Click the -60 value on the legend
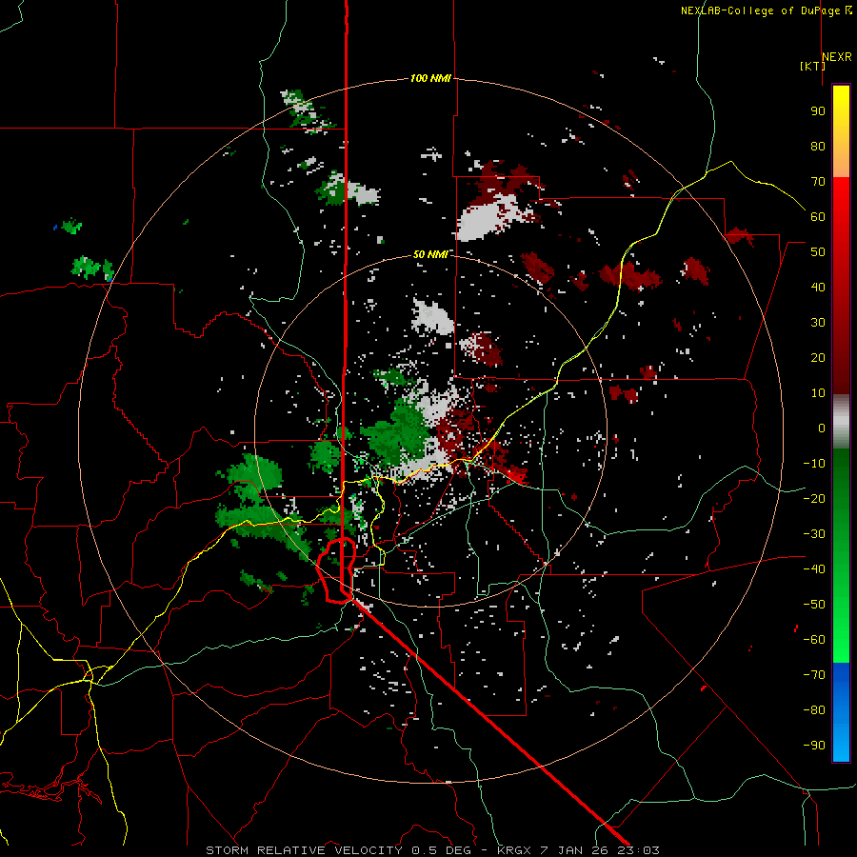 pyautogui.click(x=814, y=640)
